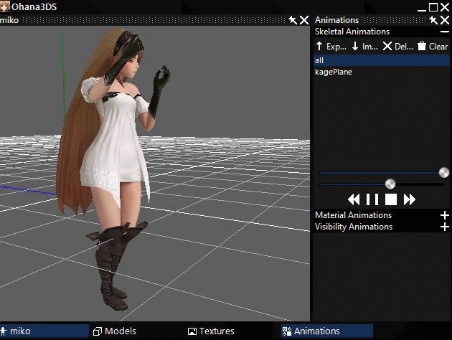Clear all skeletal animations
The image size is (452, 340).
click(x=433, y=46)
